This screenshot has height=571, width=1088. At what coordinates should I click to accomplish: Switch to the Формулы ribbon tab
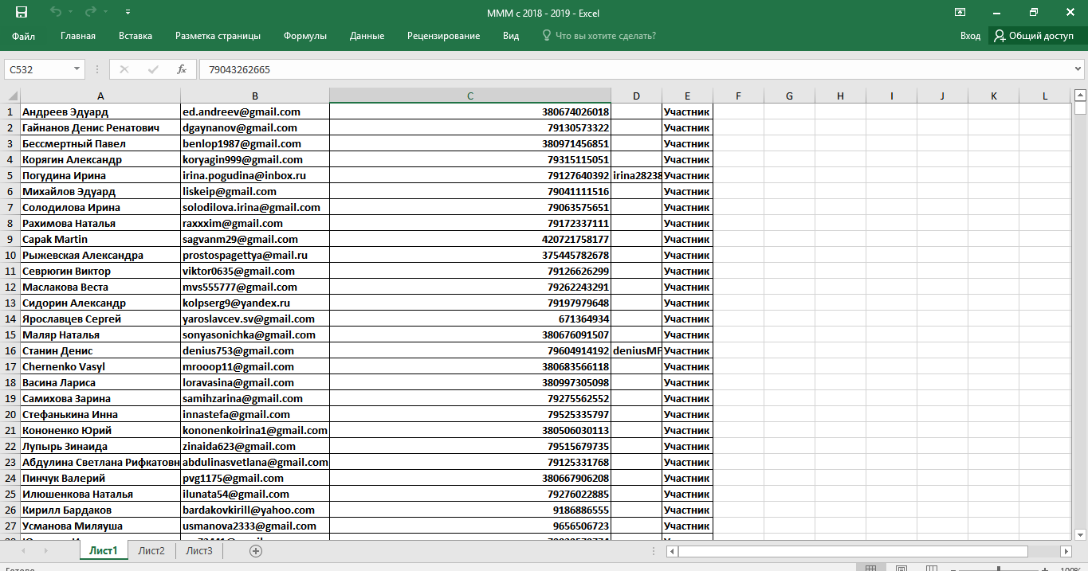click(305, 36)
